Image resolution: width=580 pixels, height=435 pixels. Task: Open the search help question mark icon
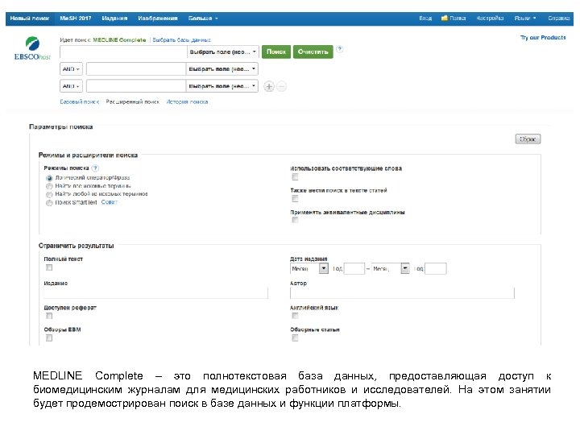tap(340, 49)
